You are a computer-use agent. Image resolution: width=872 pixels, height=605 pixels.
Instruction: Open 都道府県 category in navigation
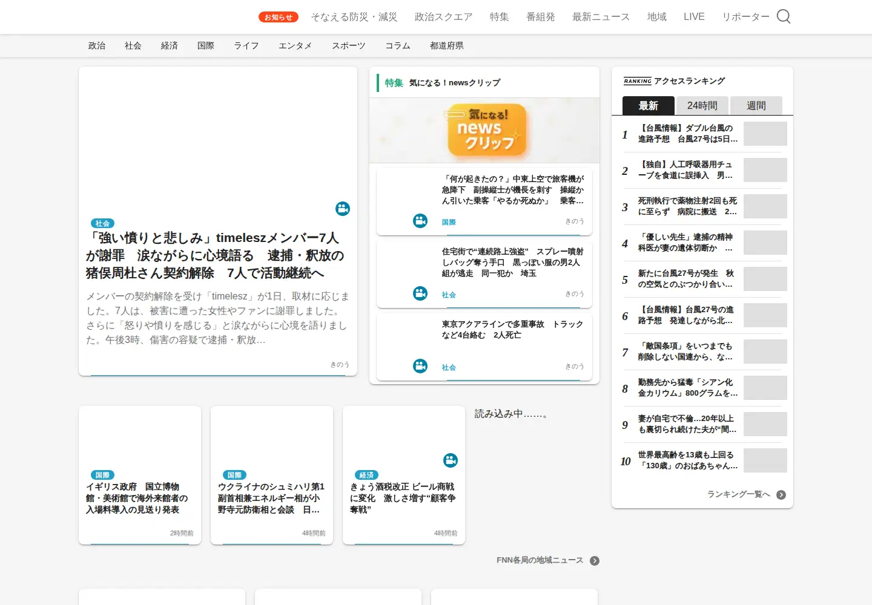(x=447, y=46)
